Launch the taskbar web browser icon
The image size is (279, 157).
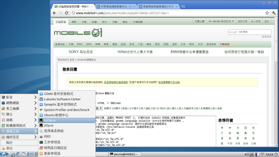coord(18,154)
